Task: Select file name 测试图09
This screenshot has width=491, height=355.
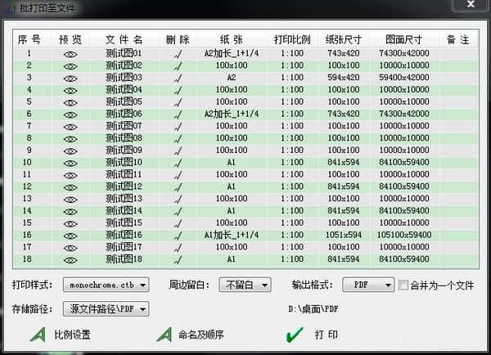Action: (x=124, y=150)
